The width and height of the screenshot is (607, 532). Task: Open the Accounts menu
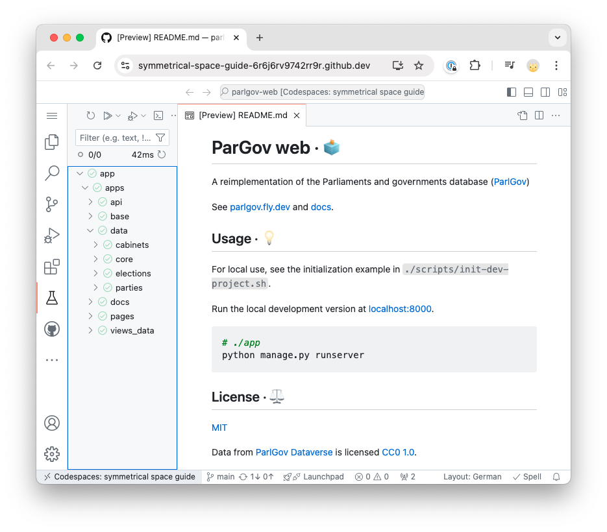pos(52,423)
